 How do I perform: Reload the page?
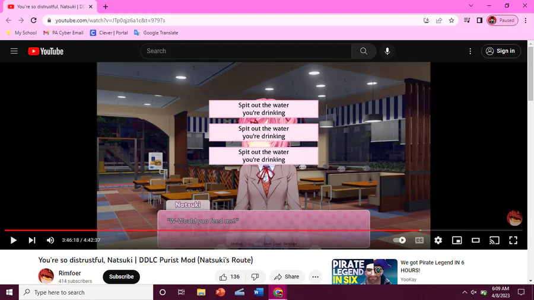click(33, 20)
